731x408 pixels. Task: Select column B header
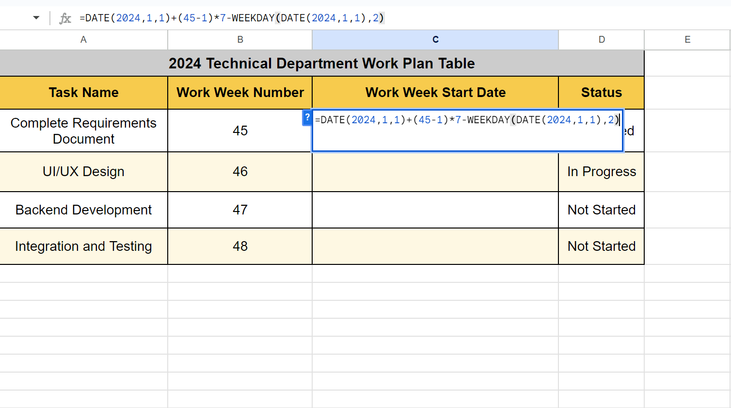point(240,40)
